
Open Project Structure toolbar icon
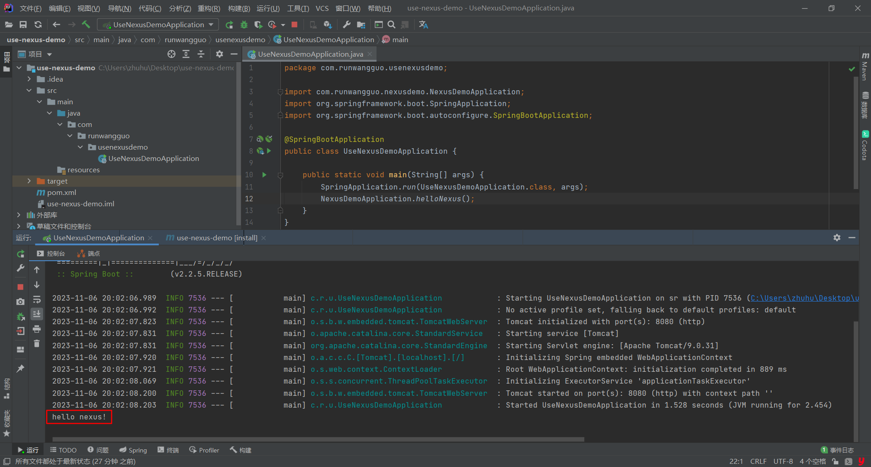[x=361, y=24]
